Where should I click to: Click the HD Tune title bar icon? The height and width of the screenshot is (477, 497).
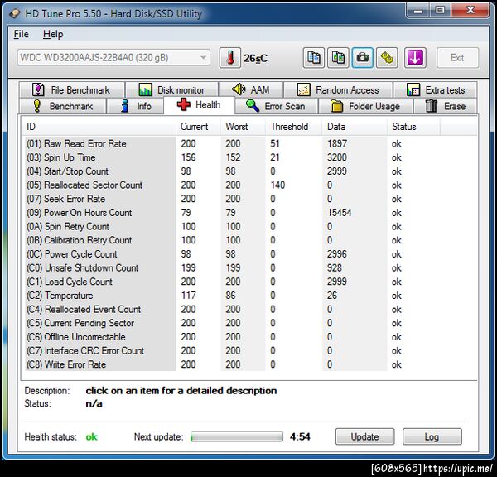click(15, 13)
